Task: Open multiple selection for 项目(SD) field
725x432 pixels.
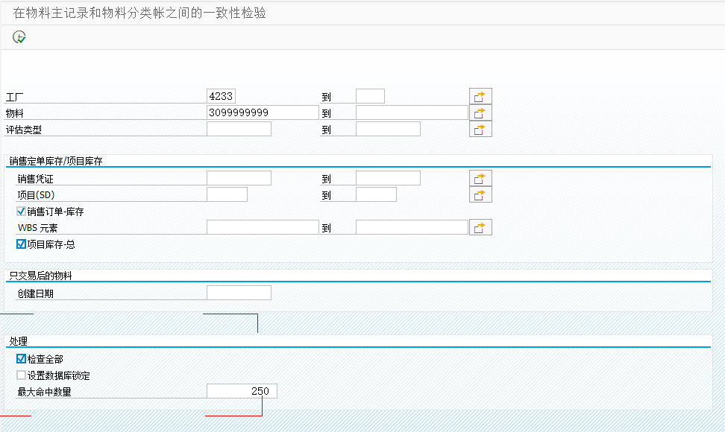Action: 480,194
